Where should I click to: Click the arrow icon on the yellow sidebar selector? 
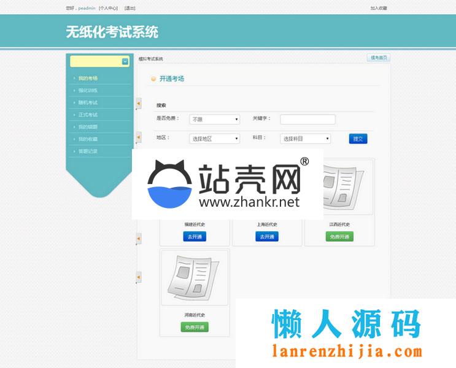[x=125, y=61]
